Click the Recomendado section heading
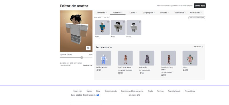The height and width of the screenshot is (105, 229). pos(104,47)
